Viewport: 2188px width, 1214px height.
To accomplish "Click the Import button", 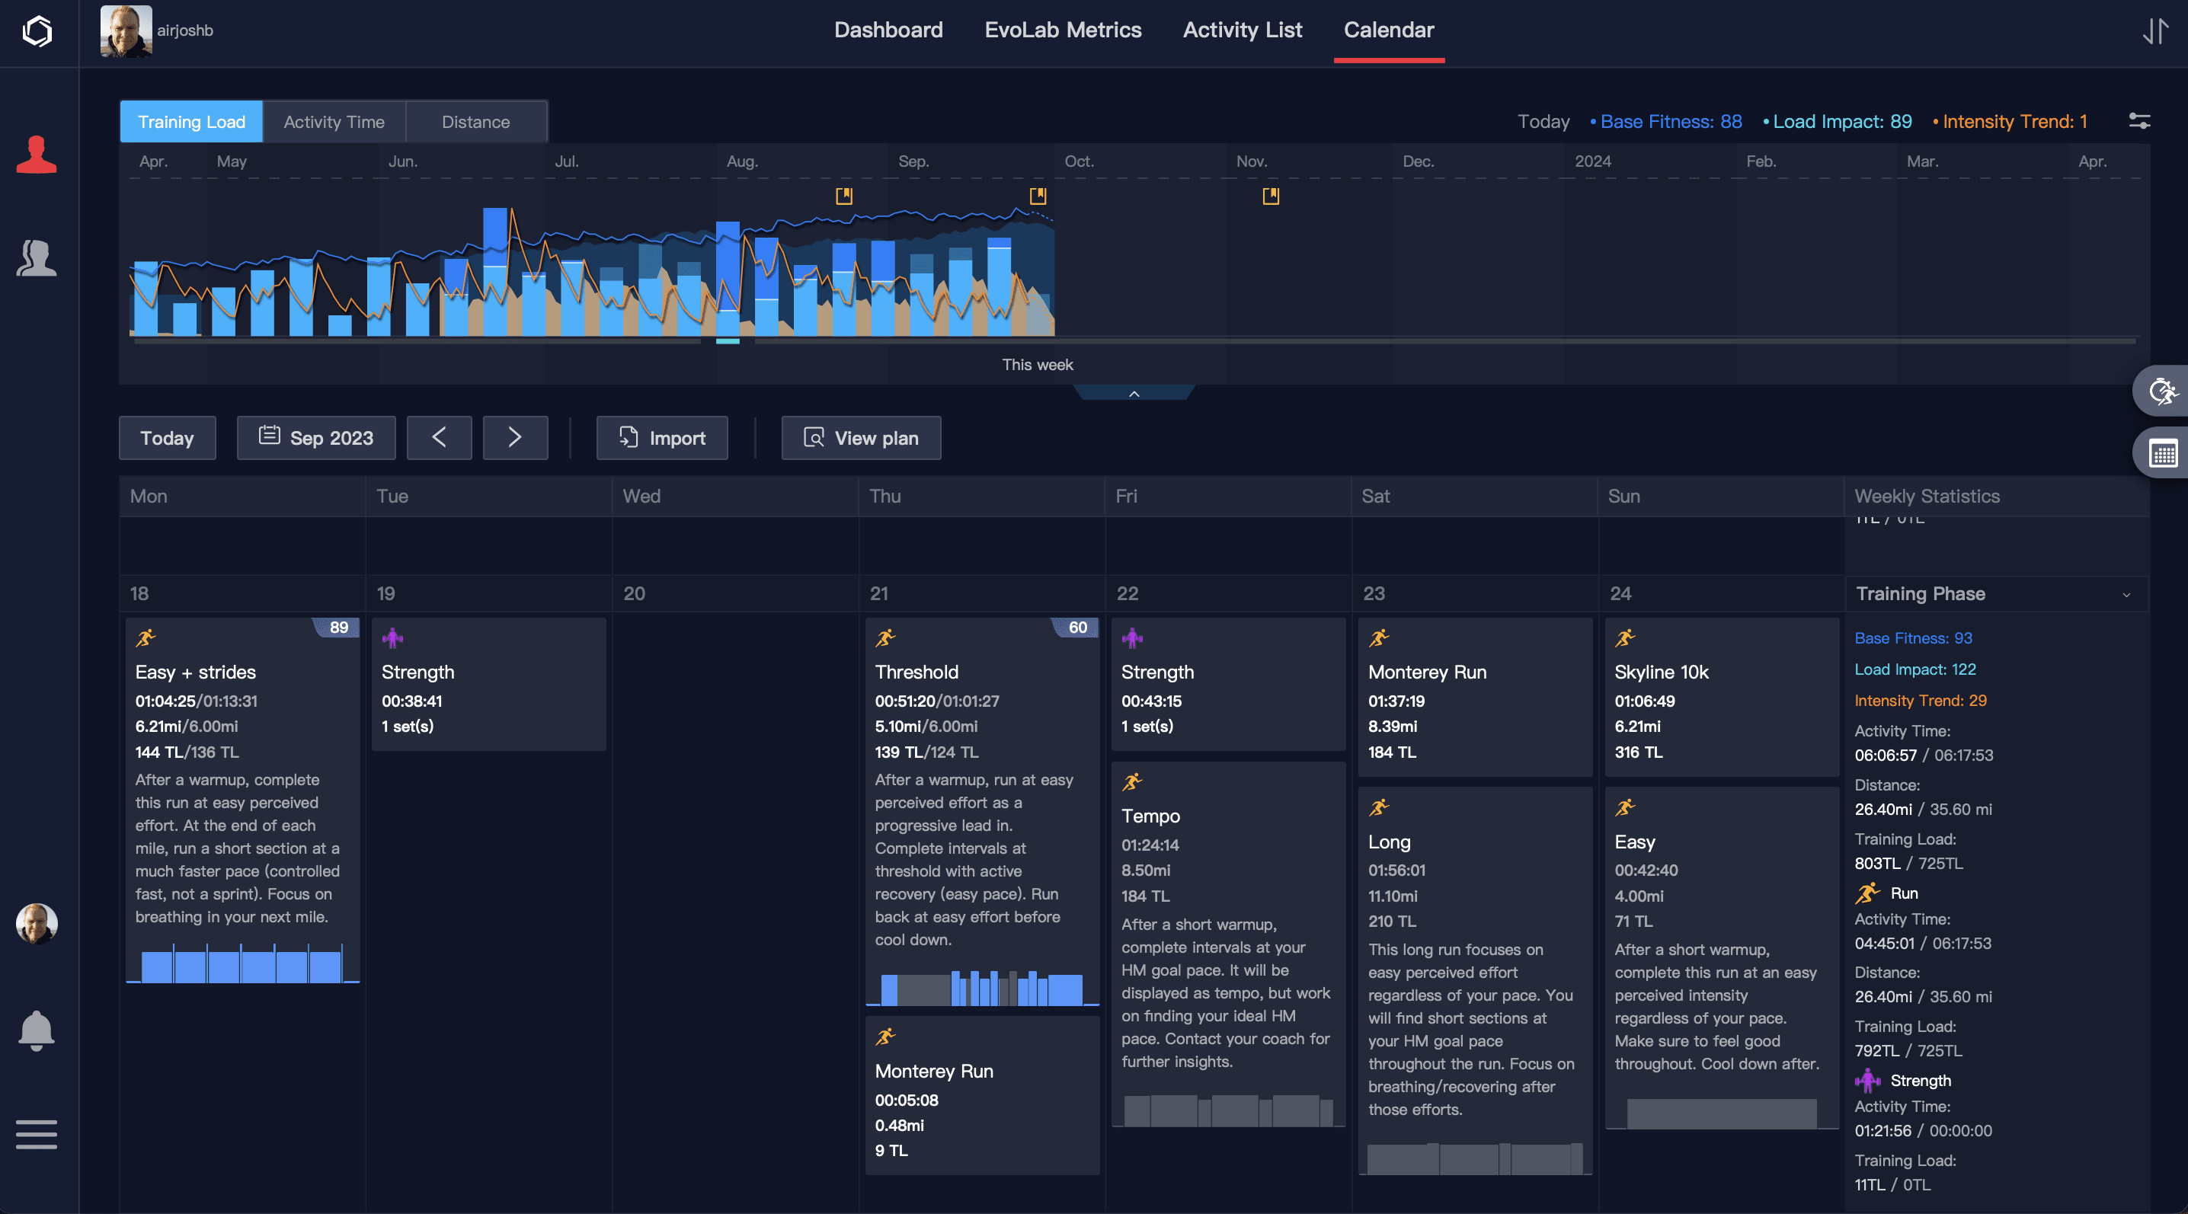I will click(x=662, y=438).
